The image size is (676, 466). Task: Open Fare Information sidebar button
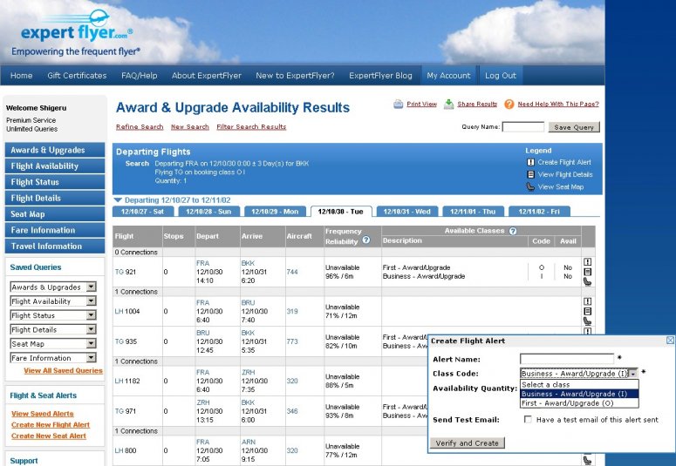(x=55, y=230)
